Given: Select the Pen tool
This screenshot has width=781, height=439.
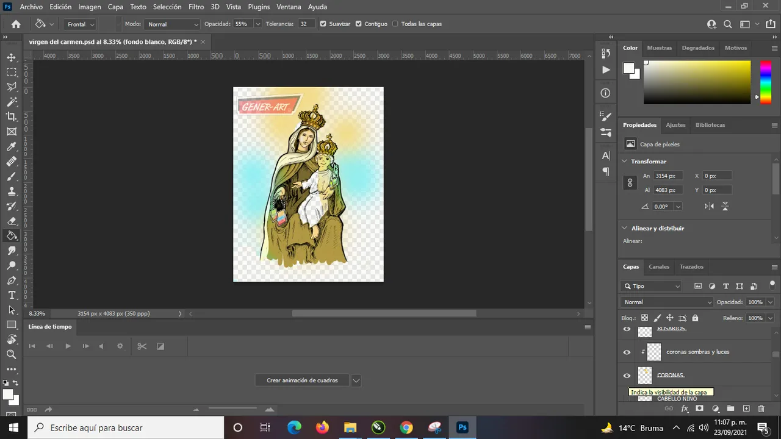Looking at the screenshot, I should click(12, 280).
